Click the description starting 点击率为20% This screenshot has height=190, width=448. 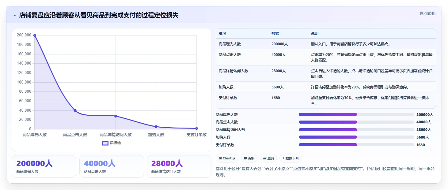coord(372,58)
